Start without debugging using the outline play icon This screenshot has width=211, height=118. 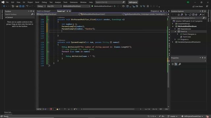pos(115,6)
